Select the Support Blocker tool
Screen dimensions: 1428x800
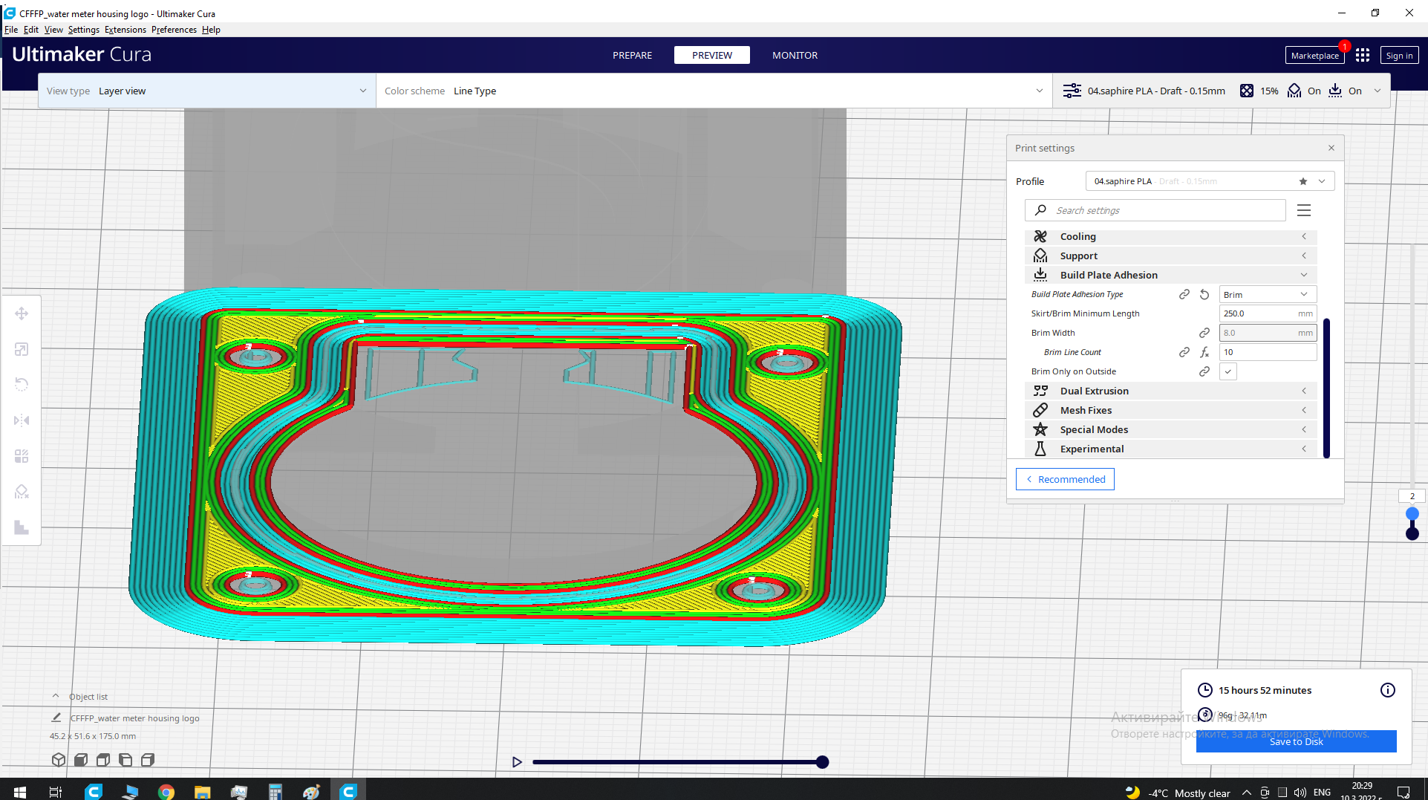coord(22,492)
